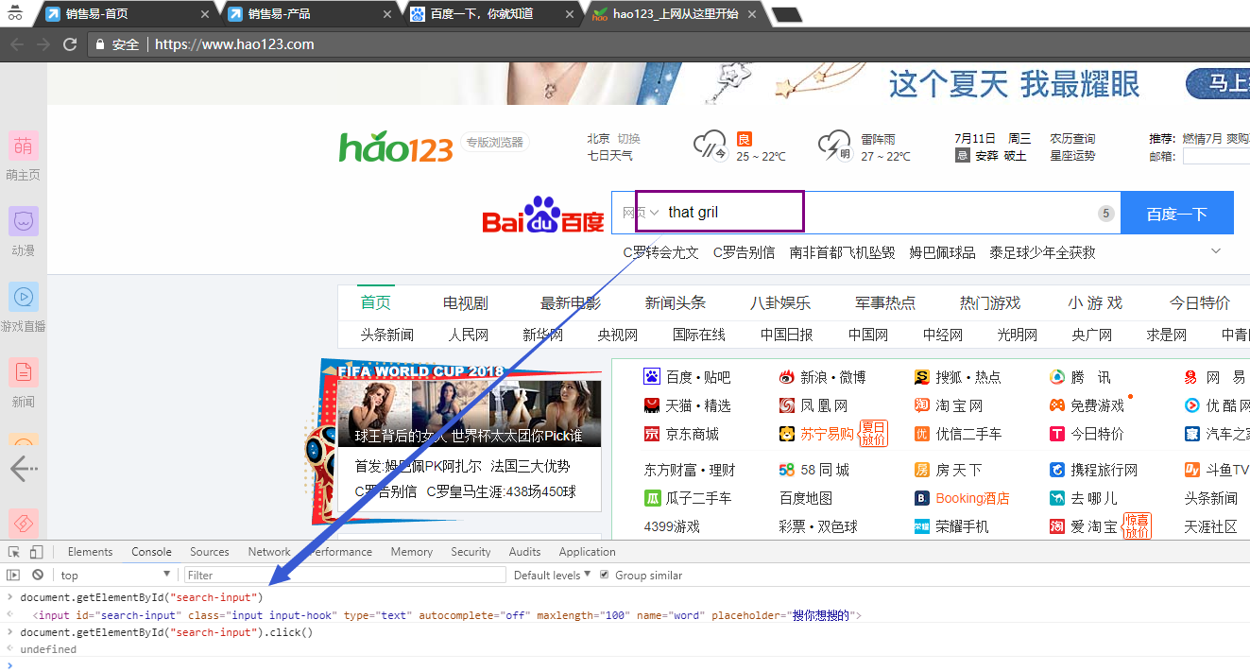Click the 切换 city link
This screenshot has height=671, width=1250.
click(628, 139)
